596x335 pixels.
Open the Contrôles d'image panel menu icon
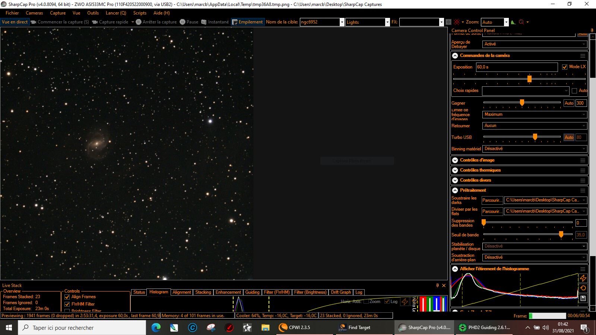[x=583, y=160]
